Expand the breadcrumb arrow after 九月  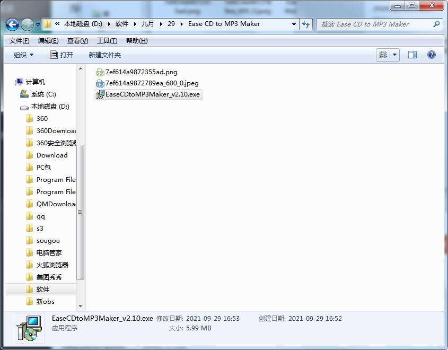[x=161, y=24]
